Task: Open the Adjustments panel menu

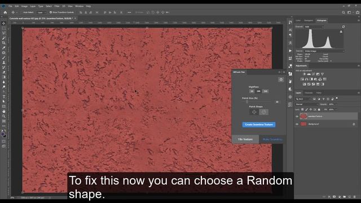Action: pyautogui.click(x=359, y=66)
